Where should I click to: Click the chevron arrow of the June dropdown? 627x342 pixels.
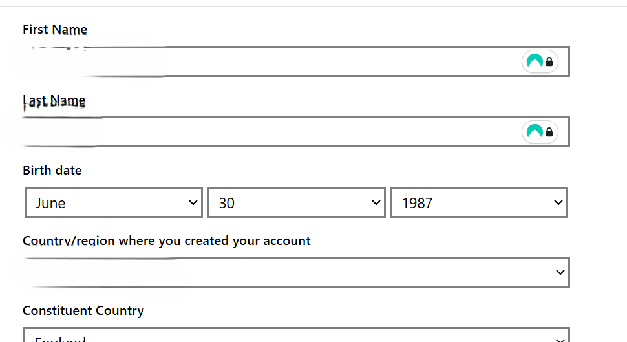(x=193, y=203)
